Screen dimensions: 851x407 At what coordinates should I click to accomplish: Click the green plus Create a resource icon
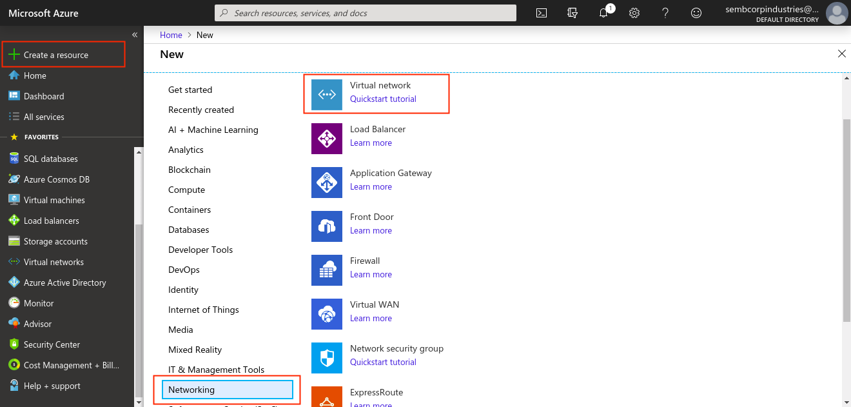coord(14,55)
